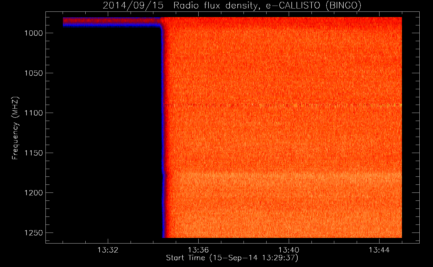Select the 1250 frequency tick label
Image resolution: width=433 pixels, height=267 pixels.
33,233
